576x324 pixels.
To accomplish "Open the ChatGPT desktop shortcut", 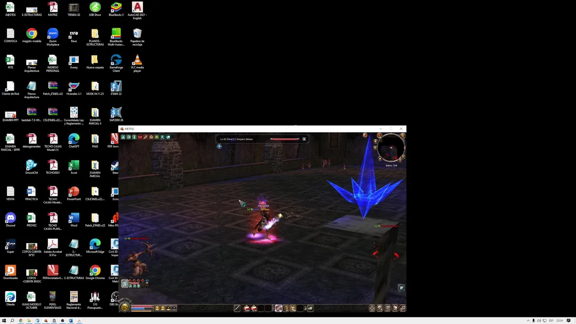I will (74, 141).
